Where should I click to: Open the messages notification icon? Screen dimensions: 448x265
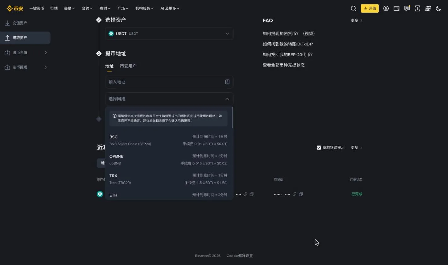pos(407,9)
